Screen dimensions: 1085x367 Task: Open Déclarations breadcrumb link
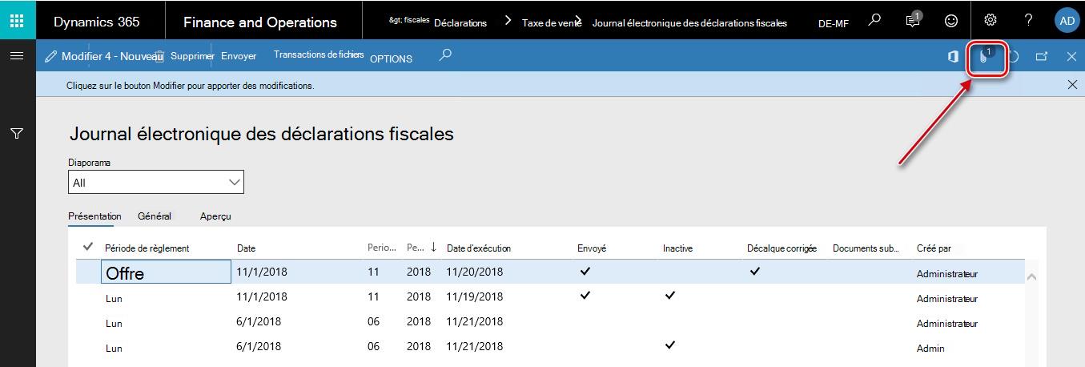tap(460, 23)
